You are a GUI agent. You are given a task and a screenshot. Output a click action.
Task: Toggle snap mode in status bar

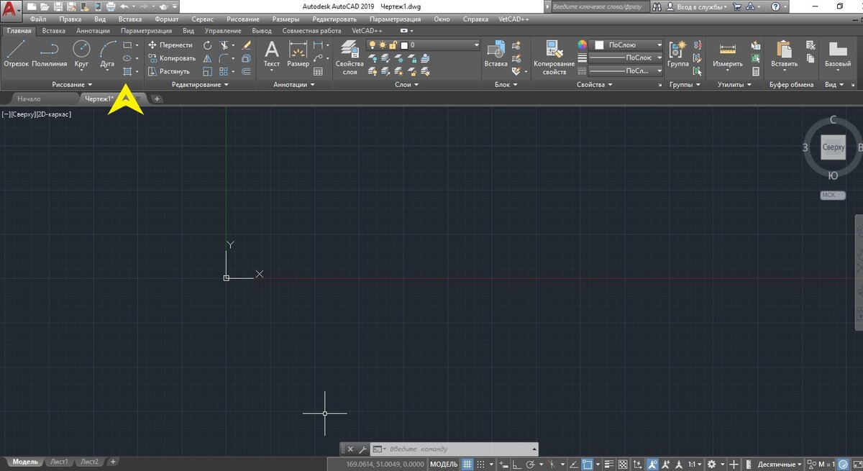481,464
